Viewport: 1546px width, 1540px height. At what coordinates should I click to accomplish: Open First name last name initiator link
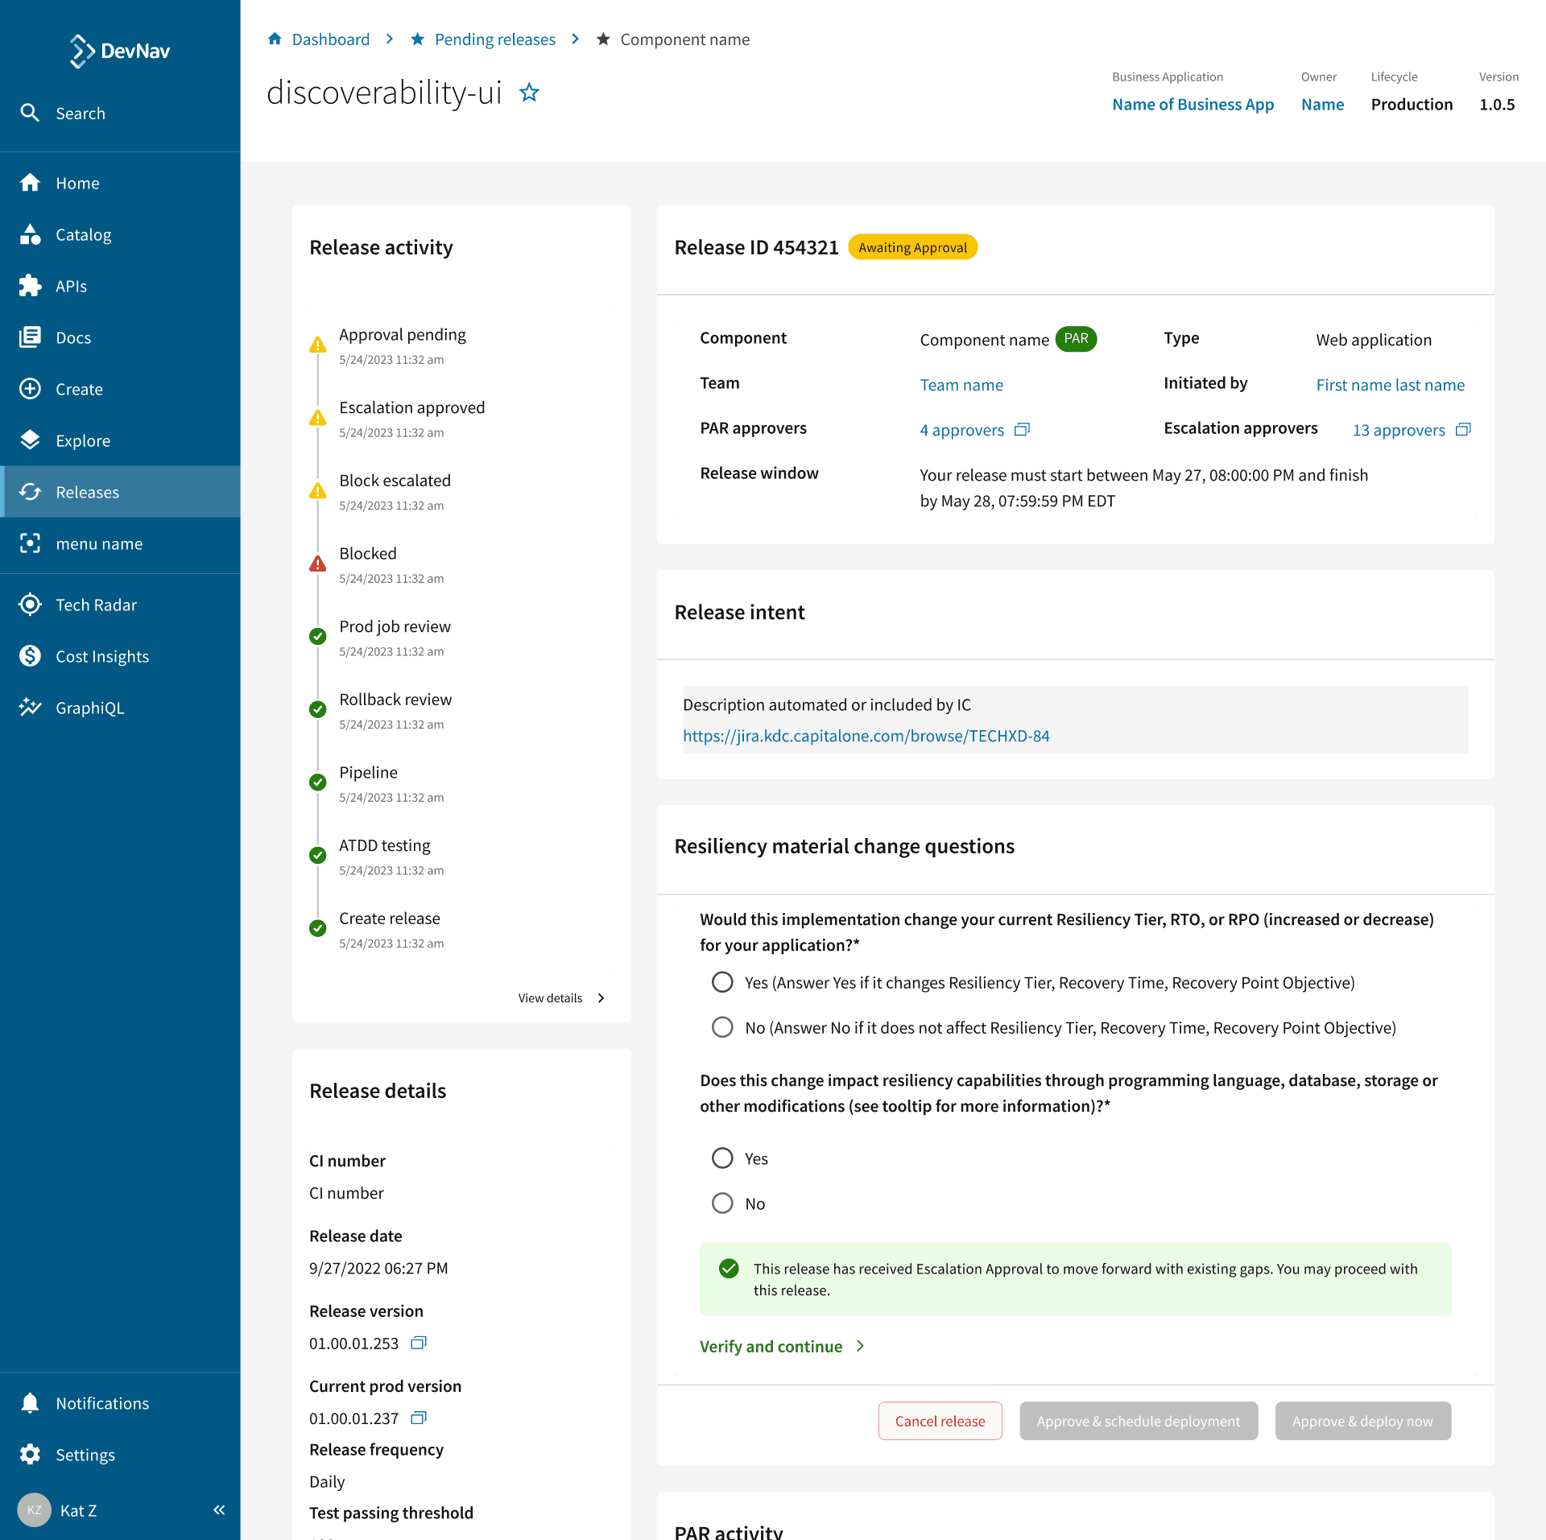click(1390, 385)
